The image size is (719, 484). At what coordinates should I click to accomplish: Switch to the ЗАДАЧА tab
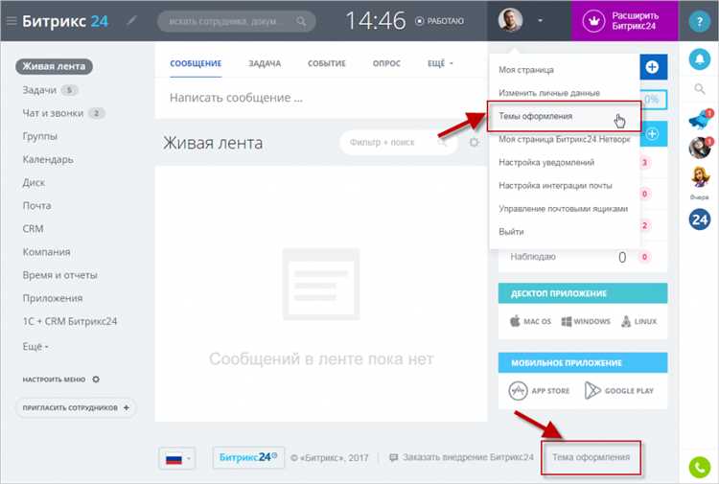point(265,63)
